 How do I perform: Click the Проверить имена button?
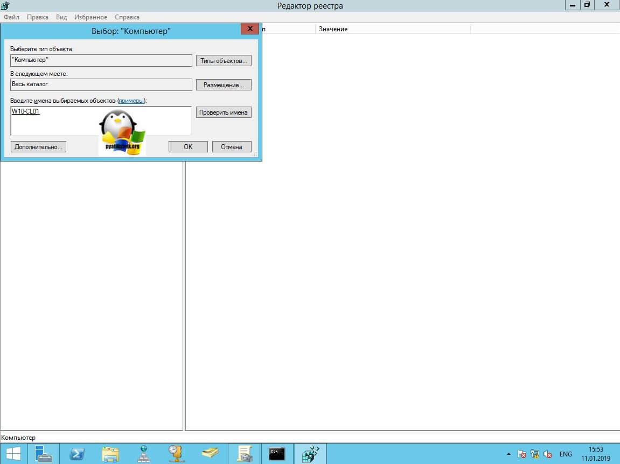[224, 113]
